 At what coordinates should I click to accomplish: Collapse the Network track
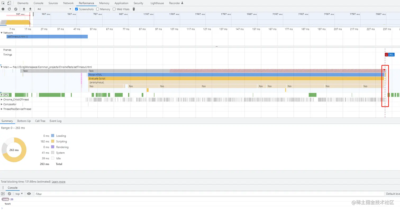pyautogui.click(x=2, y=33)
